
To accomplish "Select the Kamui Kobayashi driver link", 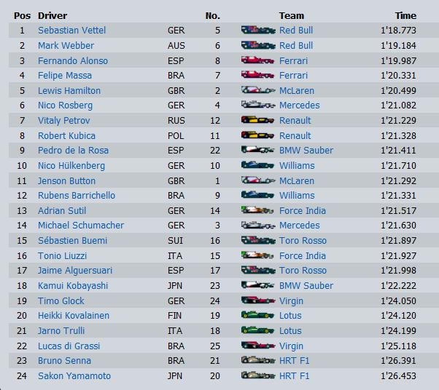I will [x=73, y=286].
